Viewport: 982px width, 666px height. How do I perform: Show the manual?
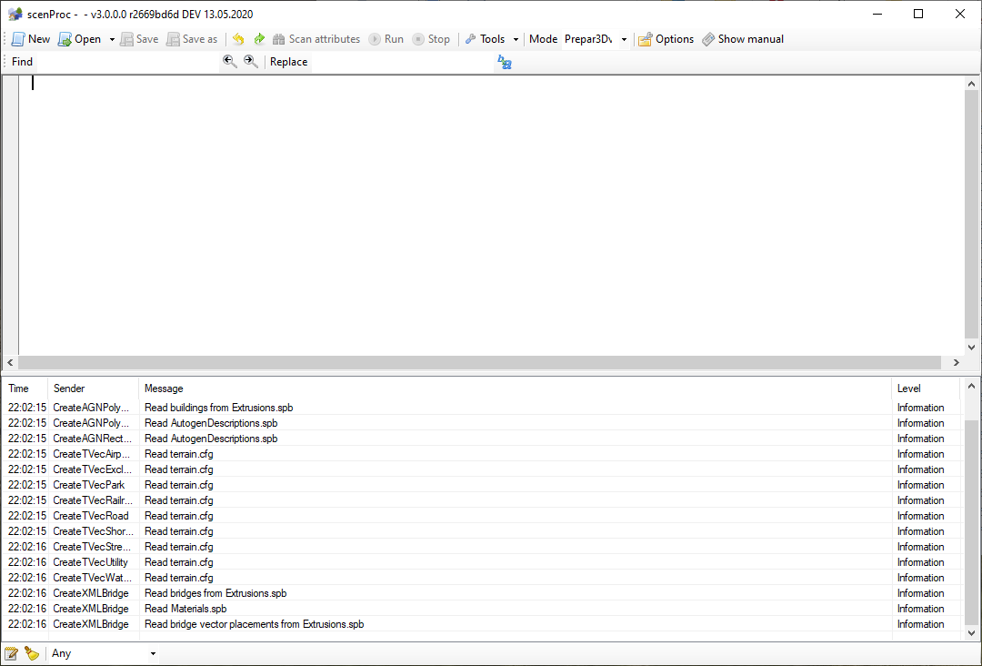(x=743, y=39)
